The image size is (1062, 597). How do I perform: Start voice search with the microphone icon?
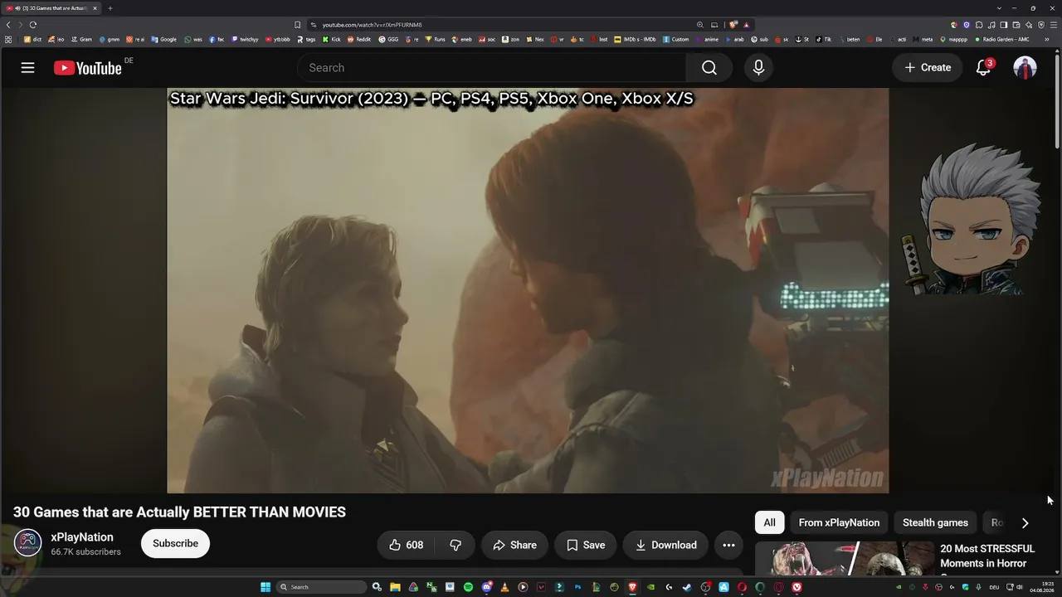point(758,68)
